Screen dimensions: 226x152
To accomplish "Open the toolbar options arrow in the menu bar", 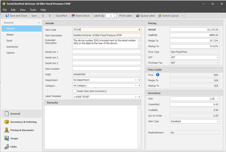I will (x=224, y=10).
